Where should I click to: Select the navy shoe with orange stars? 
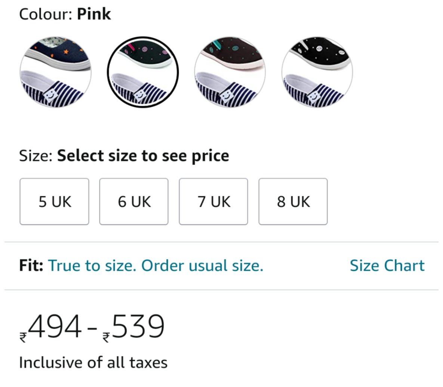tap(55, 72)
